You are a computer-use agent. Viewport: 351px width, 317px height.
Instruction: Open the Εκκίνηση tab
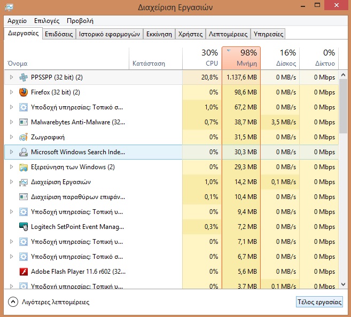[x=159, y=34]
